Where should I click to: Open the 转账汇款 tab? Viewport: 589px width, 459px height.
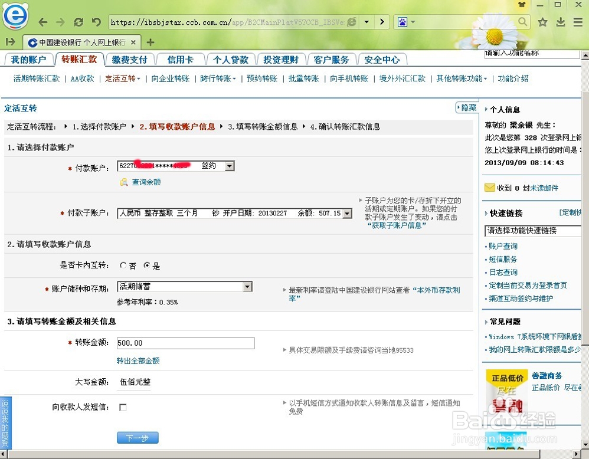79,60
